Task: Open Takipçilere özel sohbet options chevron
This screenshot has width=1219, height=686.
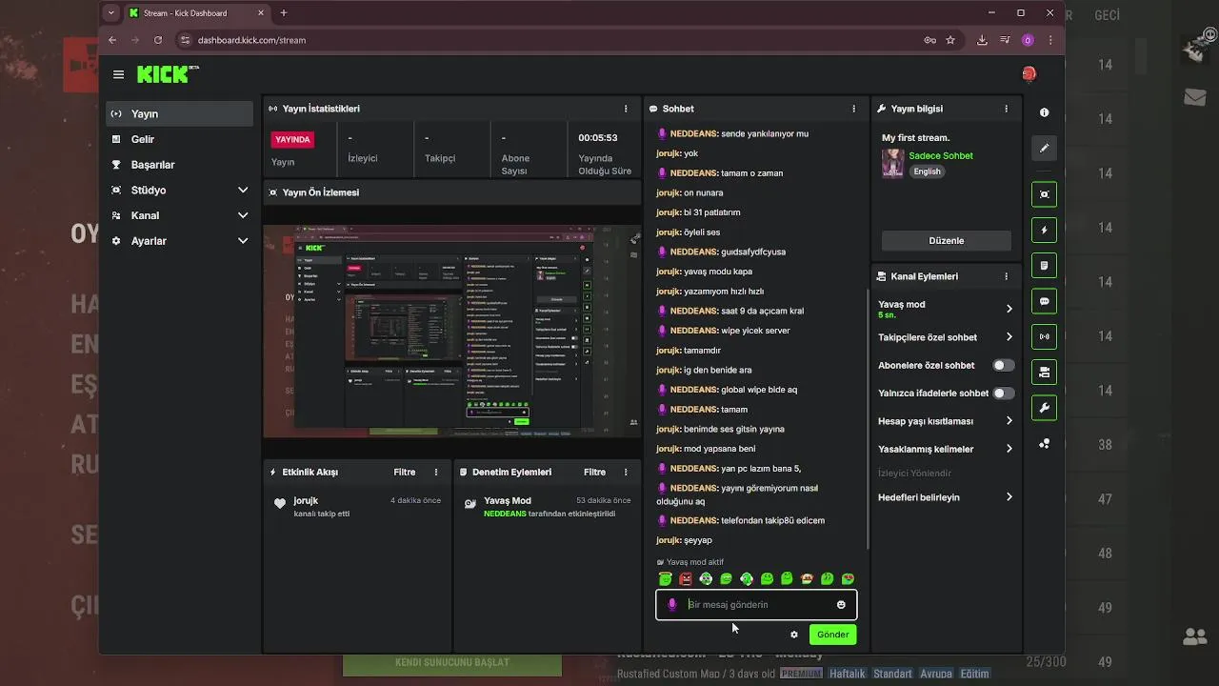Action: coord(1009,337)
